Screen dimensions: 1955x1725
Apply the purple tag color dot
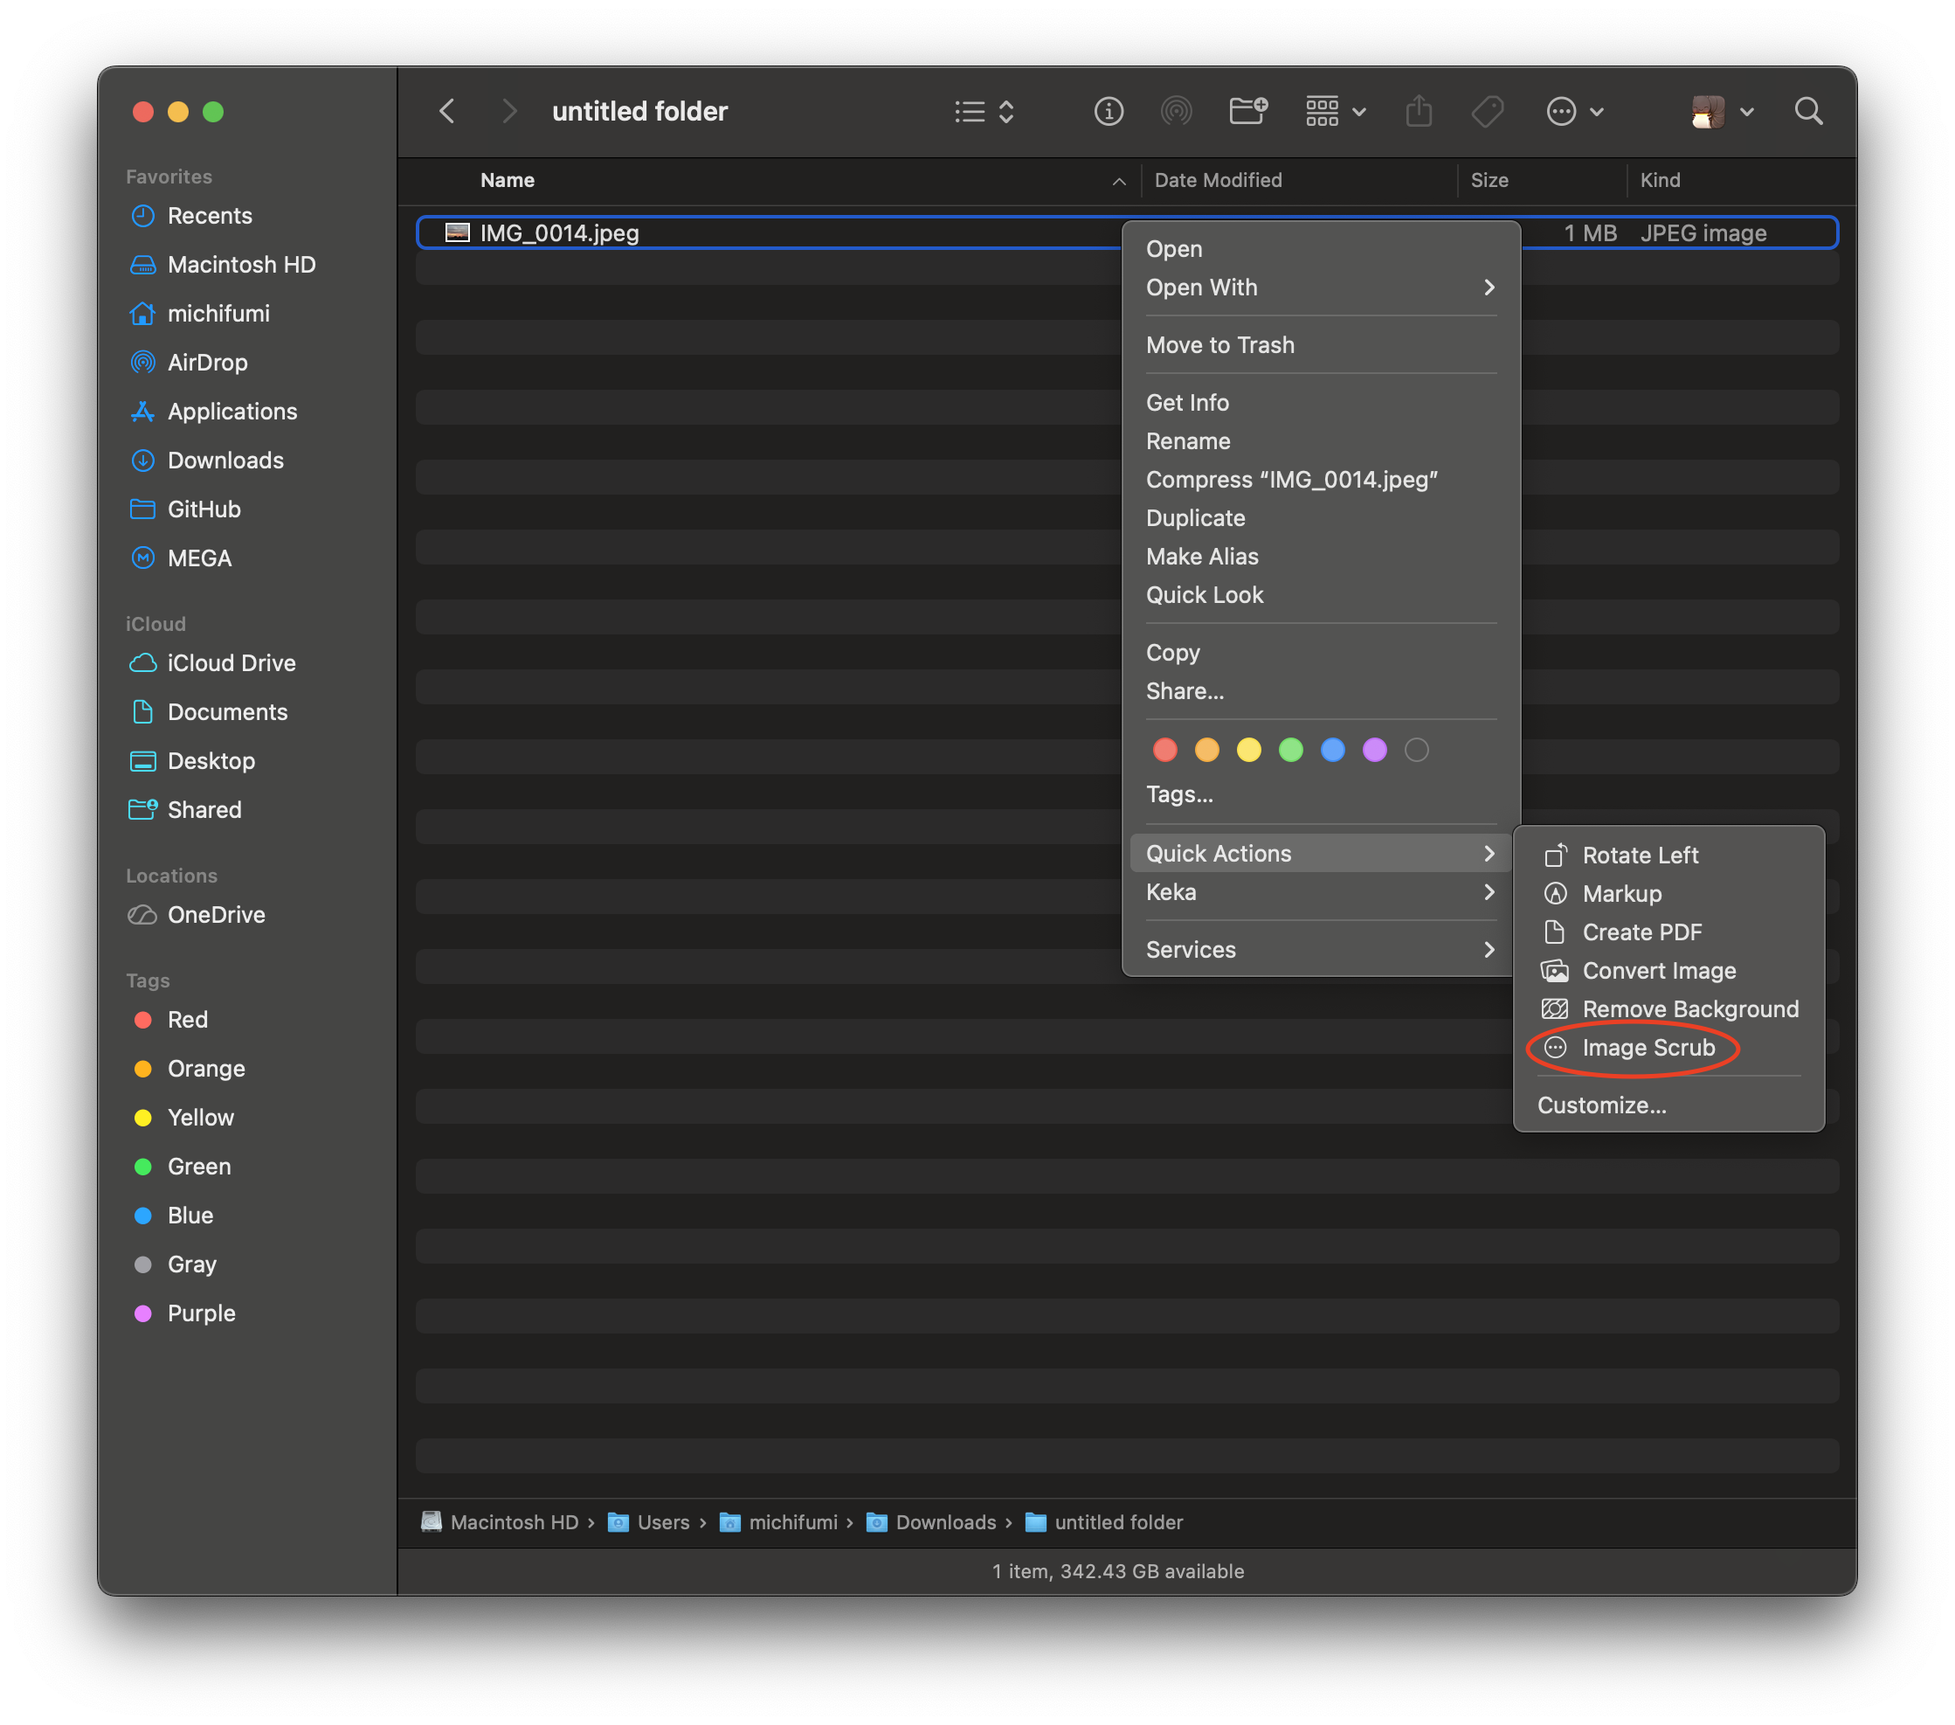click(1373, 750)
